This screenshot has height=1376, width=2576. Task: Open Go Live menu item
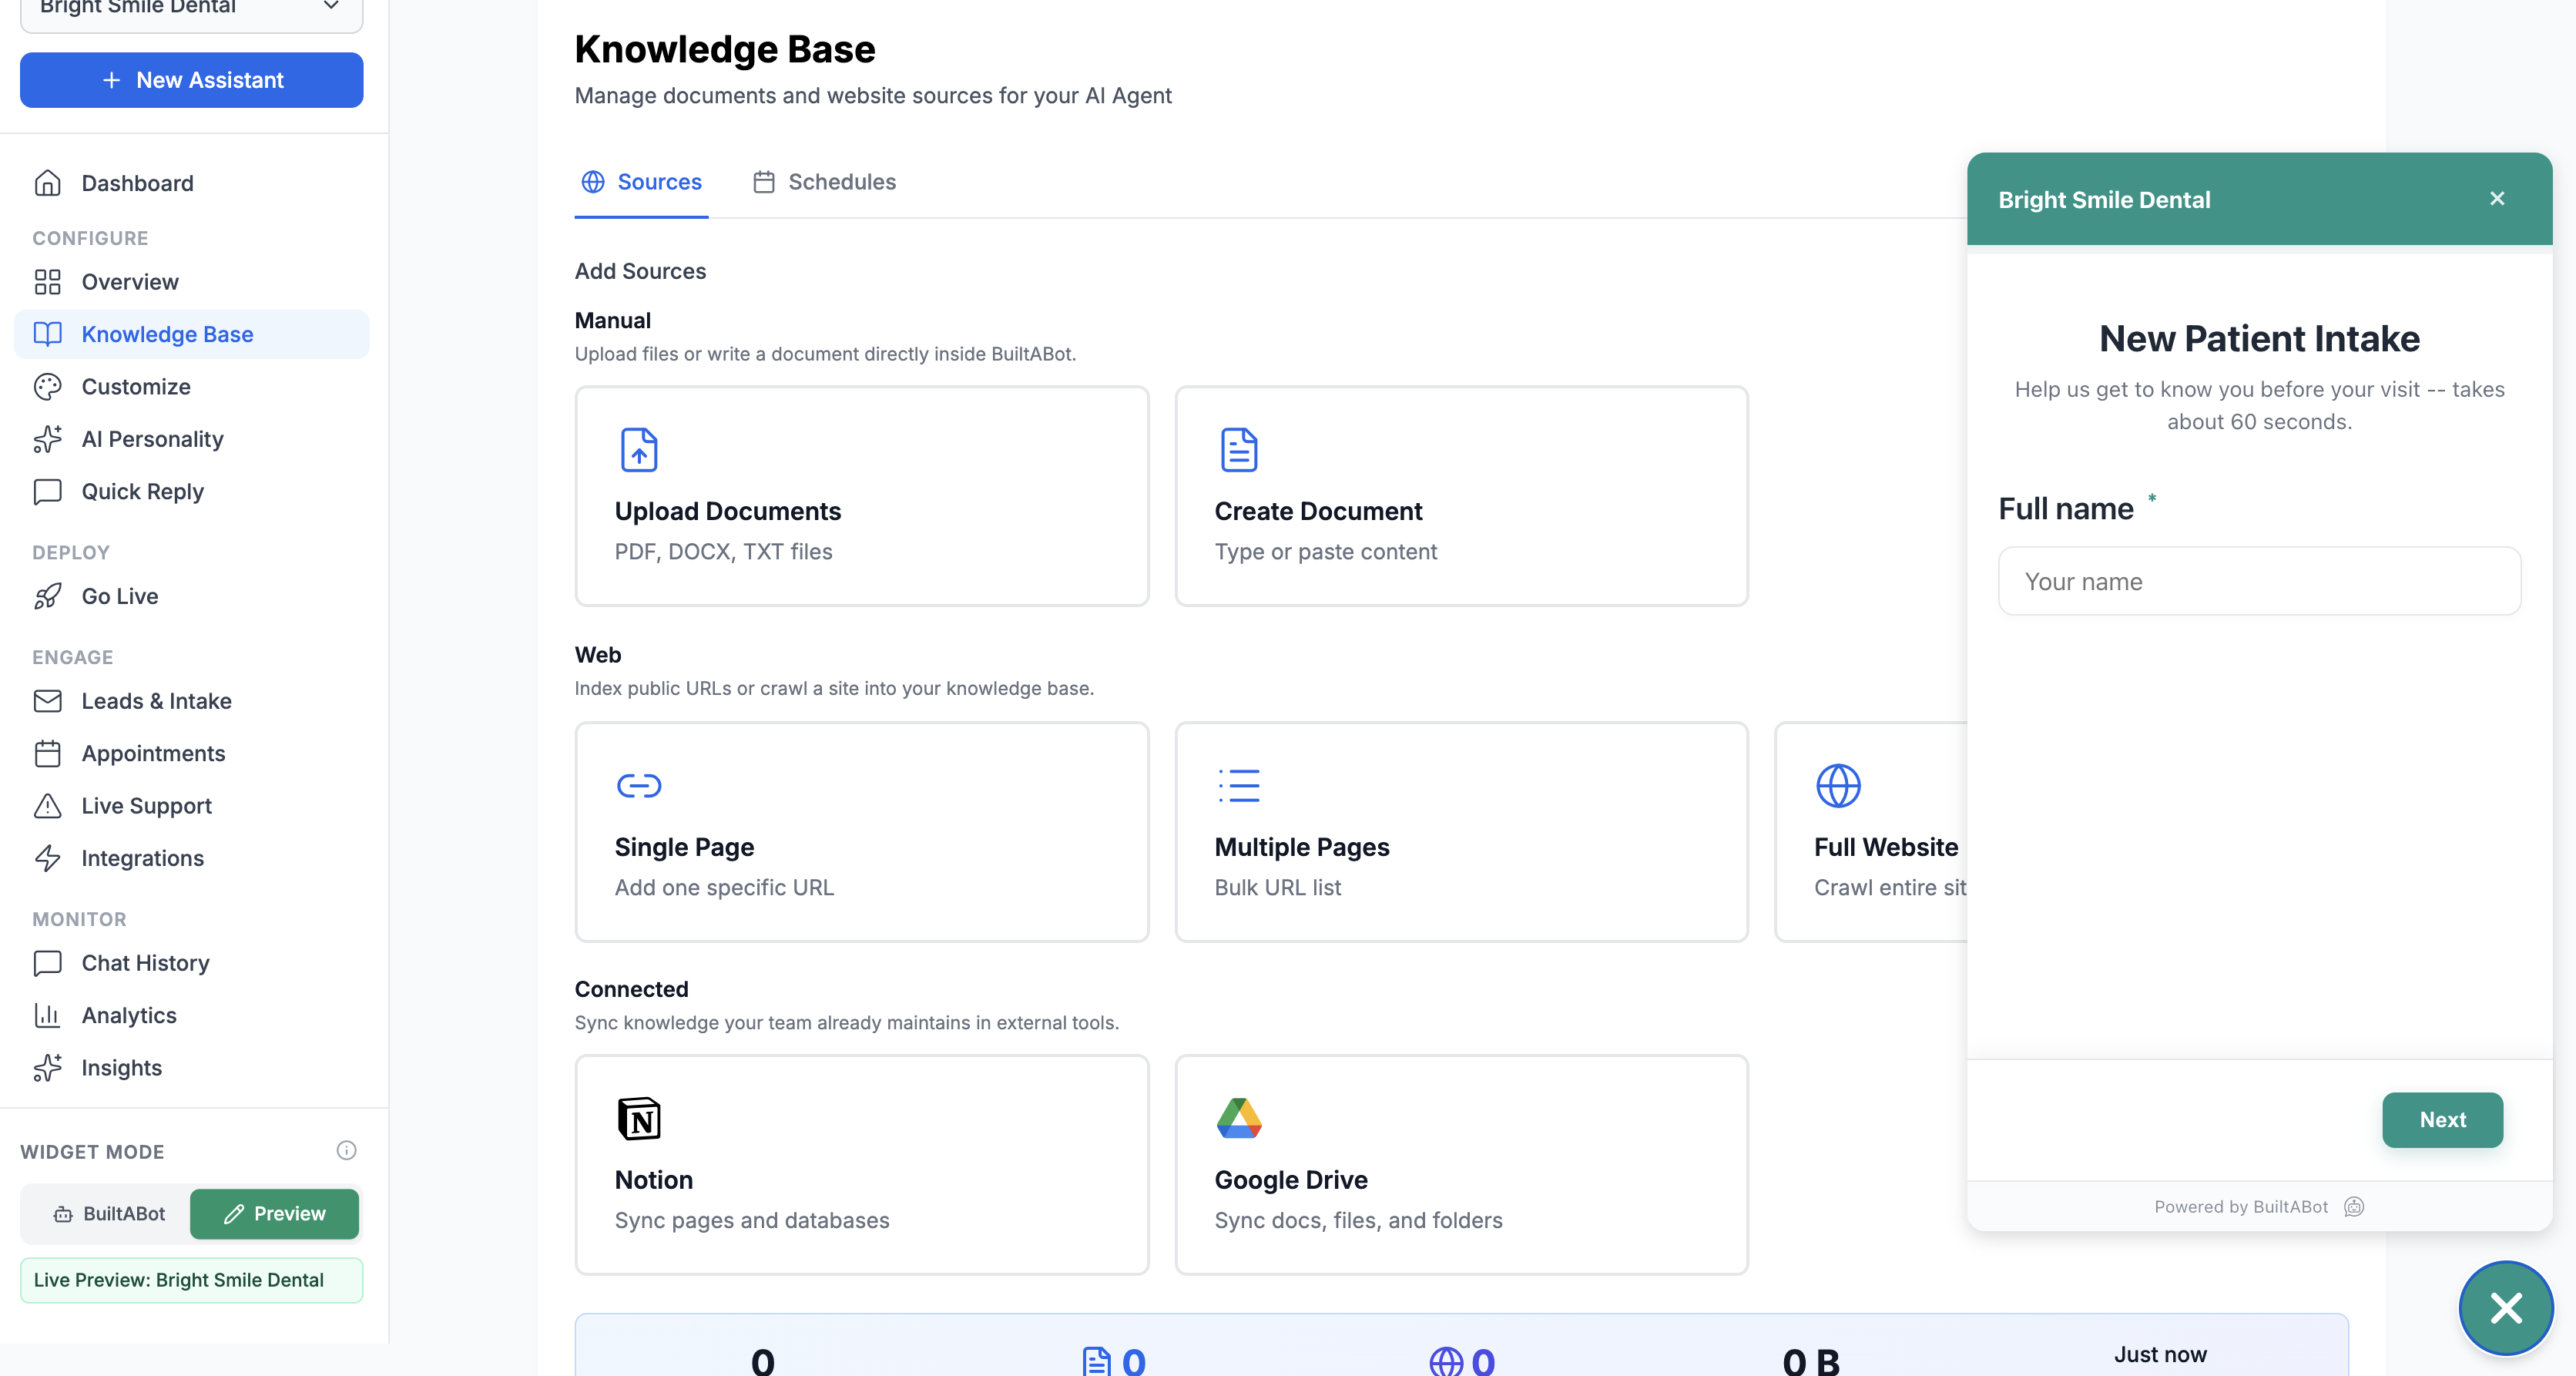(192, 596)
